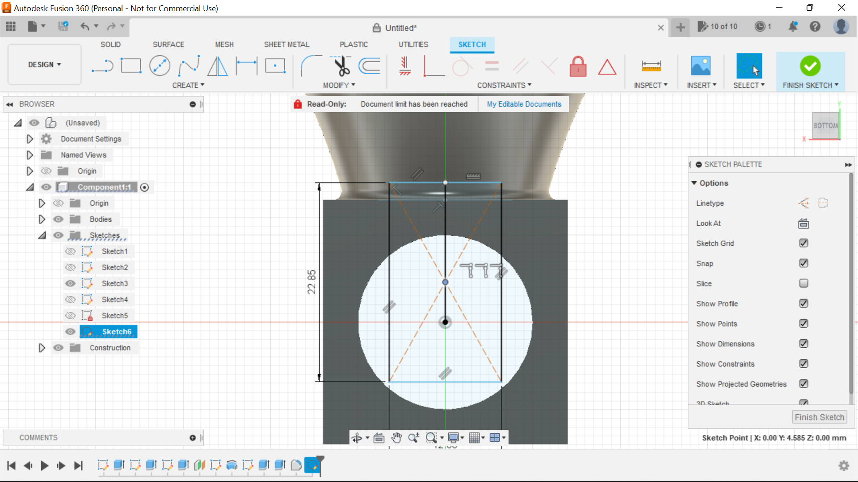Click My Editable Documents link
This screenshot has width=858, height=482.
pos(524,104)
